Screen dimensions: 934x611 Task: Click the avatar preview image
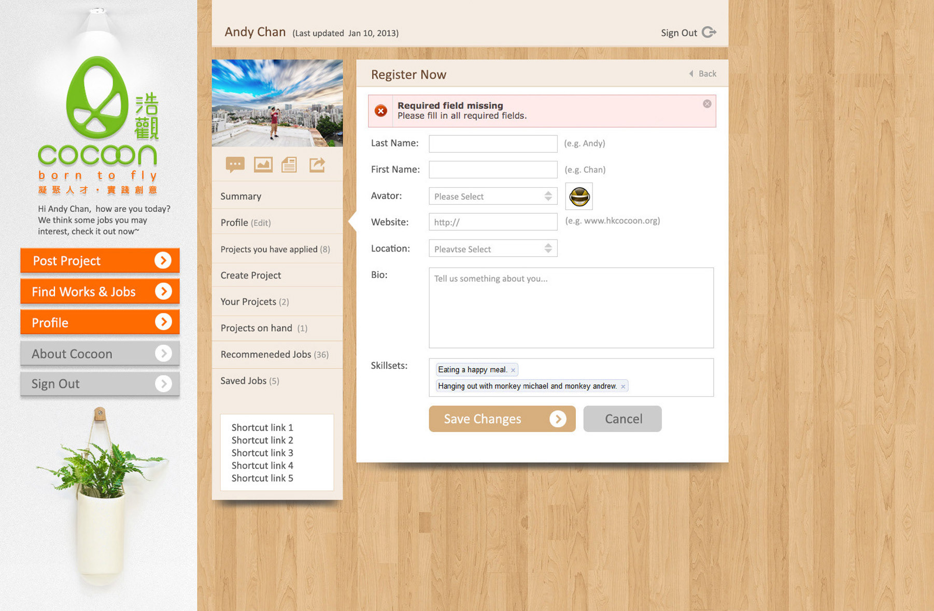579,197
